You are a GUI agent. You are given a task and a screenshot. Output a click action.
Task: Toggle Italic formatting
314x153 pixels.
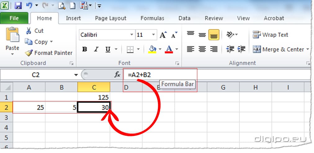tap(96, 49)
